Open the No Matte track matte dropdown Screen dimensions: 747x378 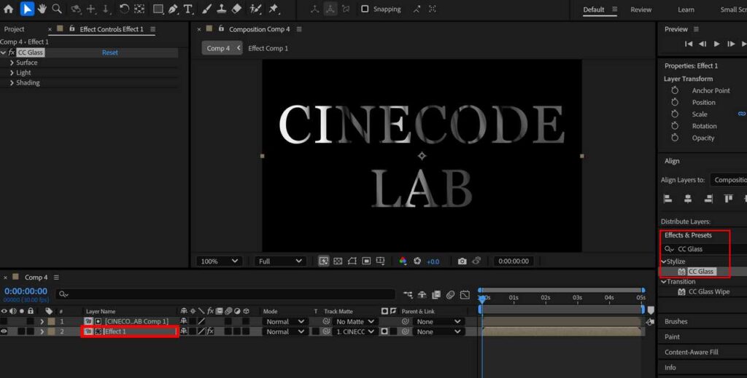(x=355, y=321)
